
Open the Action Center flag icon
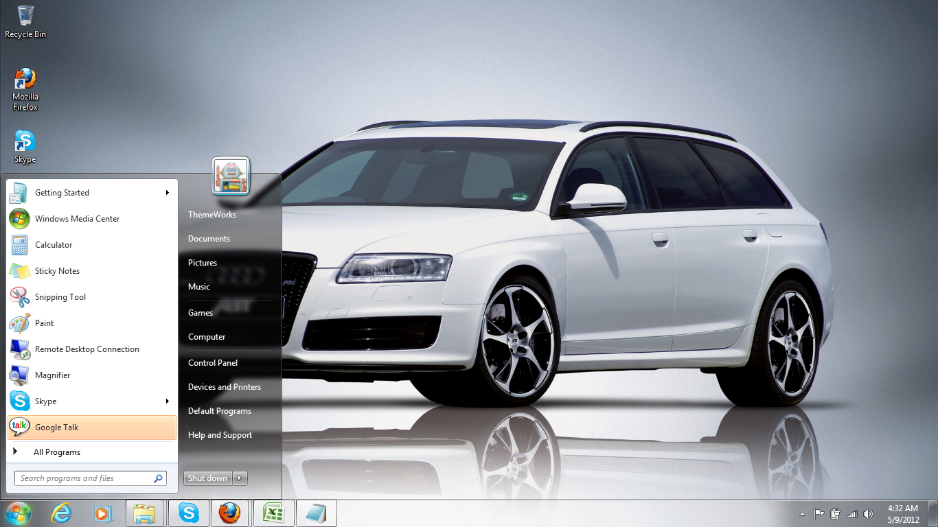(x=819, y=513)
